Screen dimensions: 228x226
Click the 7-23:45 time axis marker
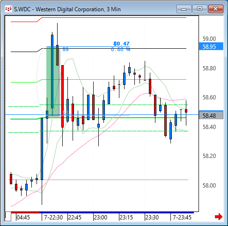click(182, 218)
